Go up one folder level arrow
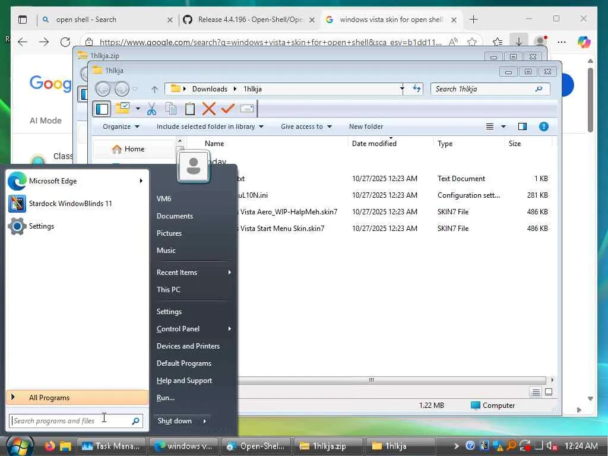This screenshot has width=608, height=456. [x=155, y=90]
